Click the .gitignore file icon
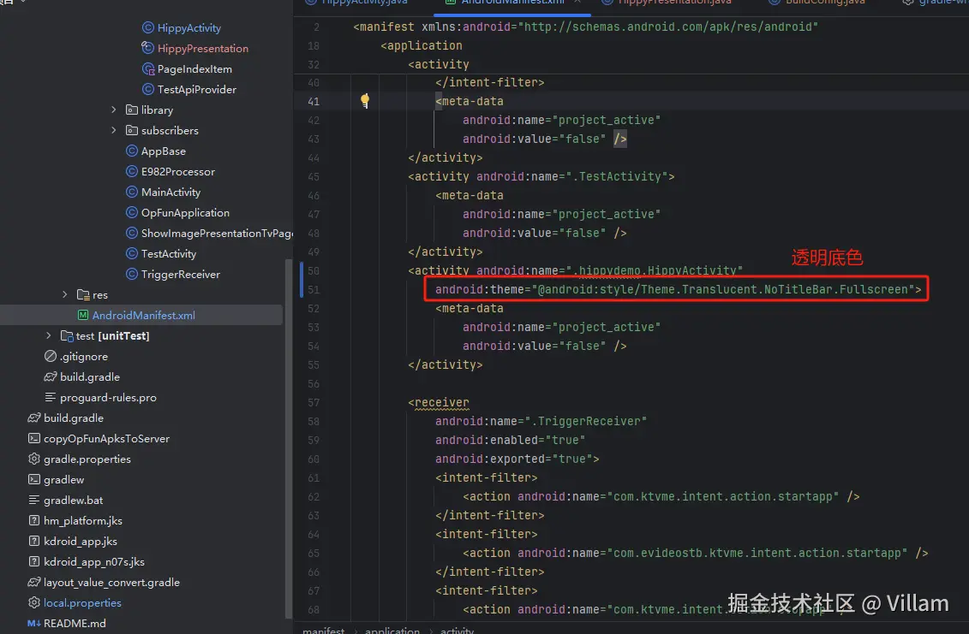The image size is (969, 634). (51, 356)
